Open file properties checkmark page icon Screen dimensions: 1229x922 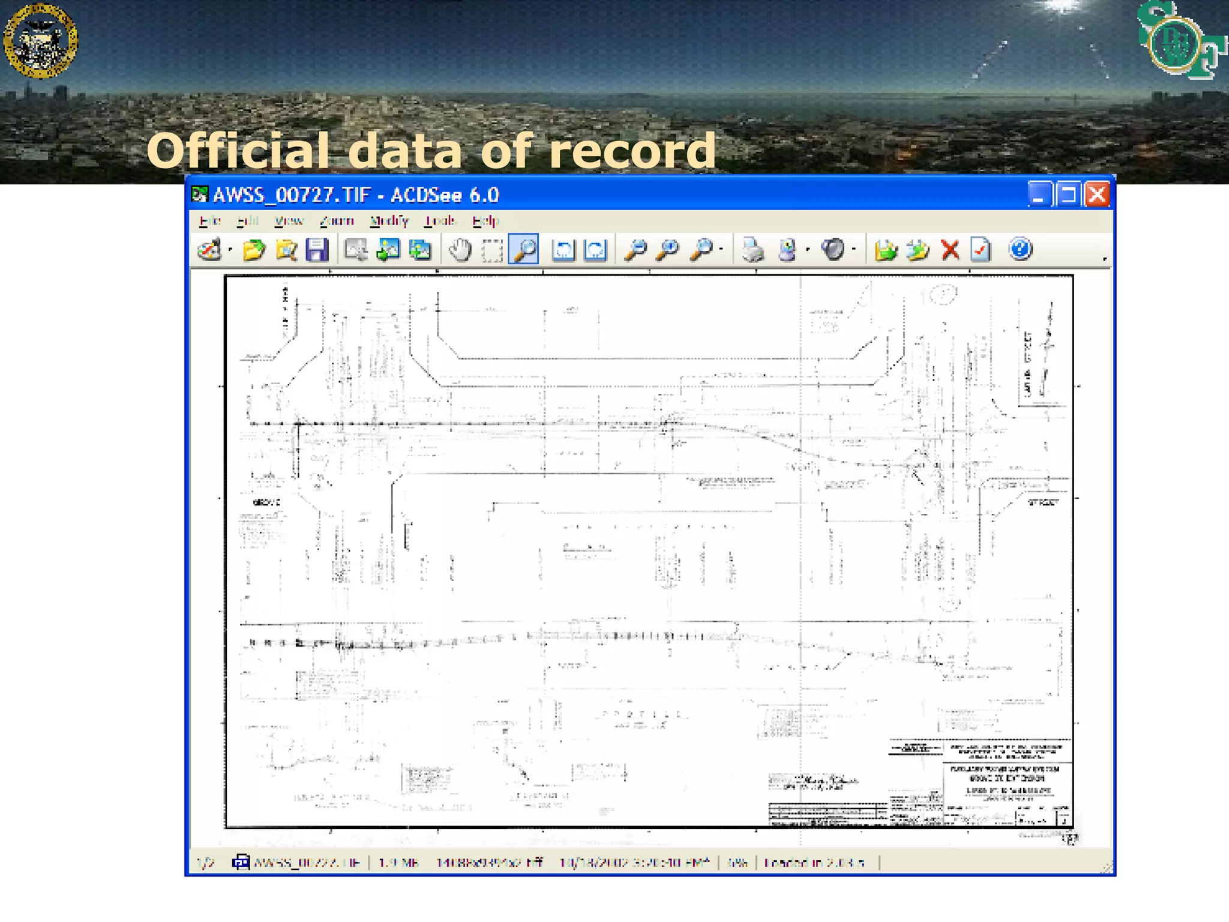coord(981,249)
